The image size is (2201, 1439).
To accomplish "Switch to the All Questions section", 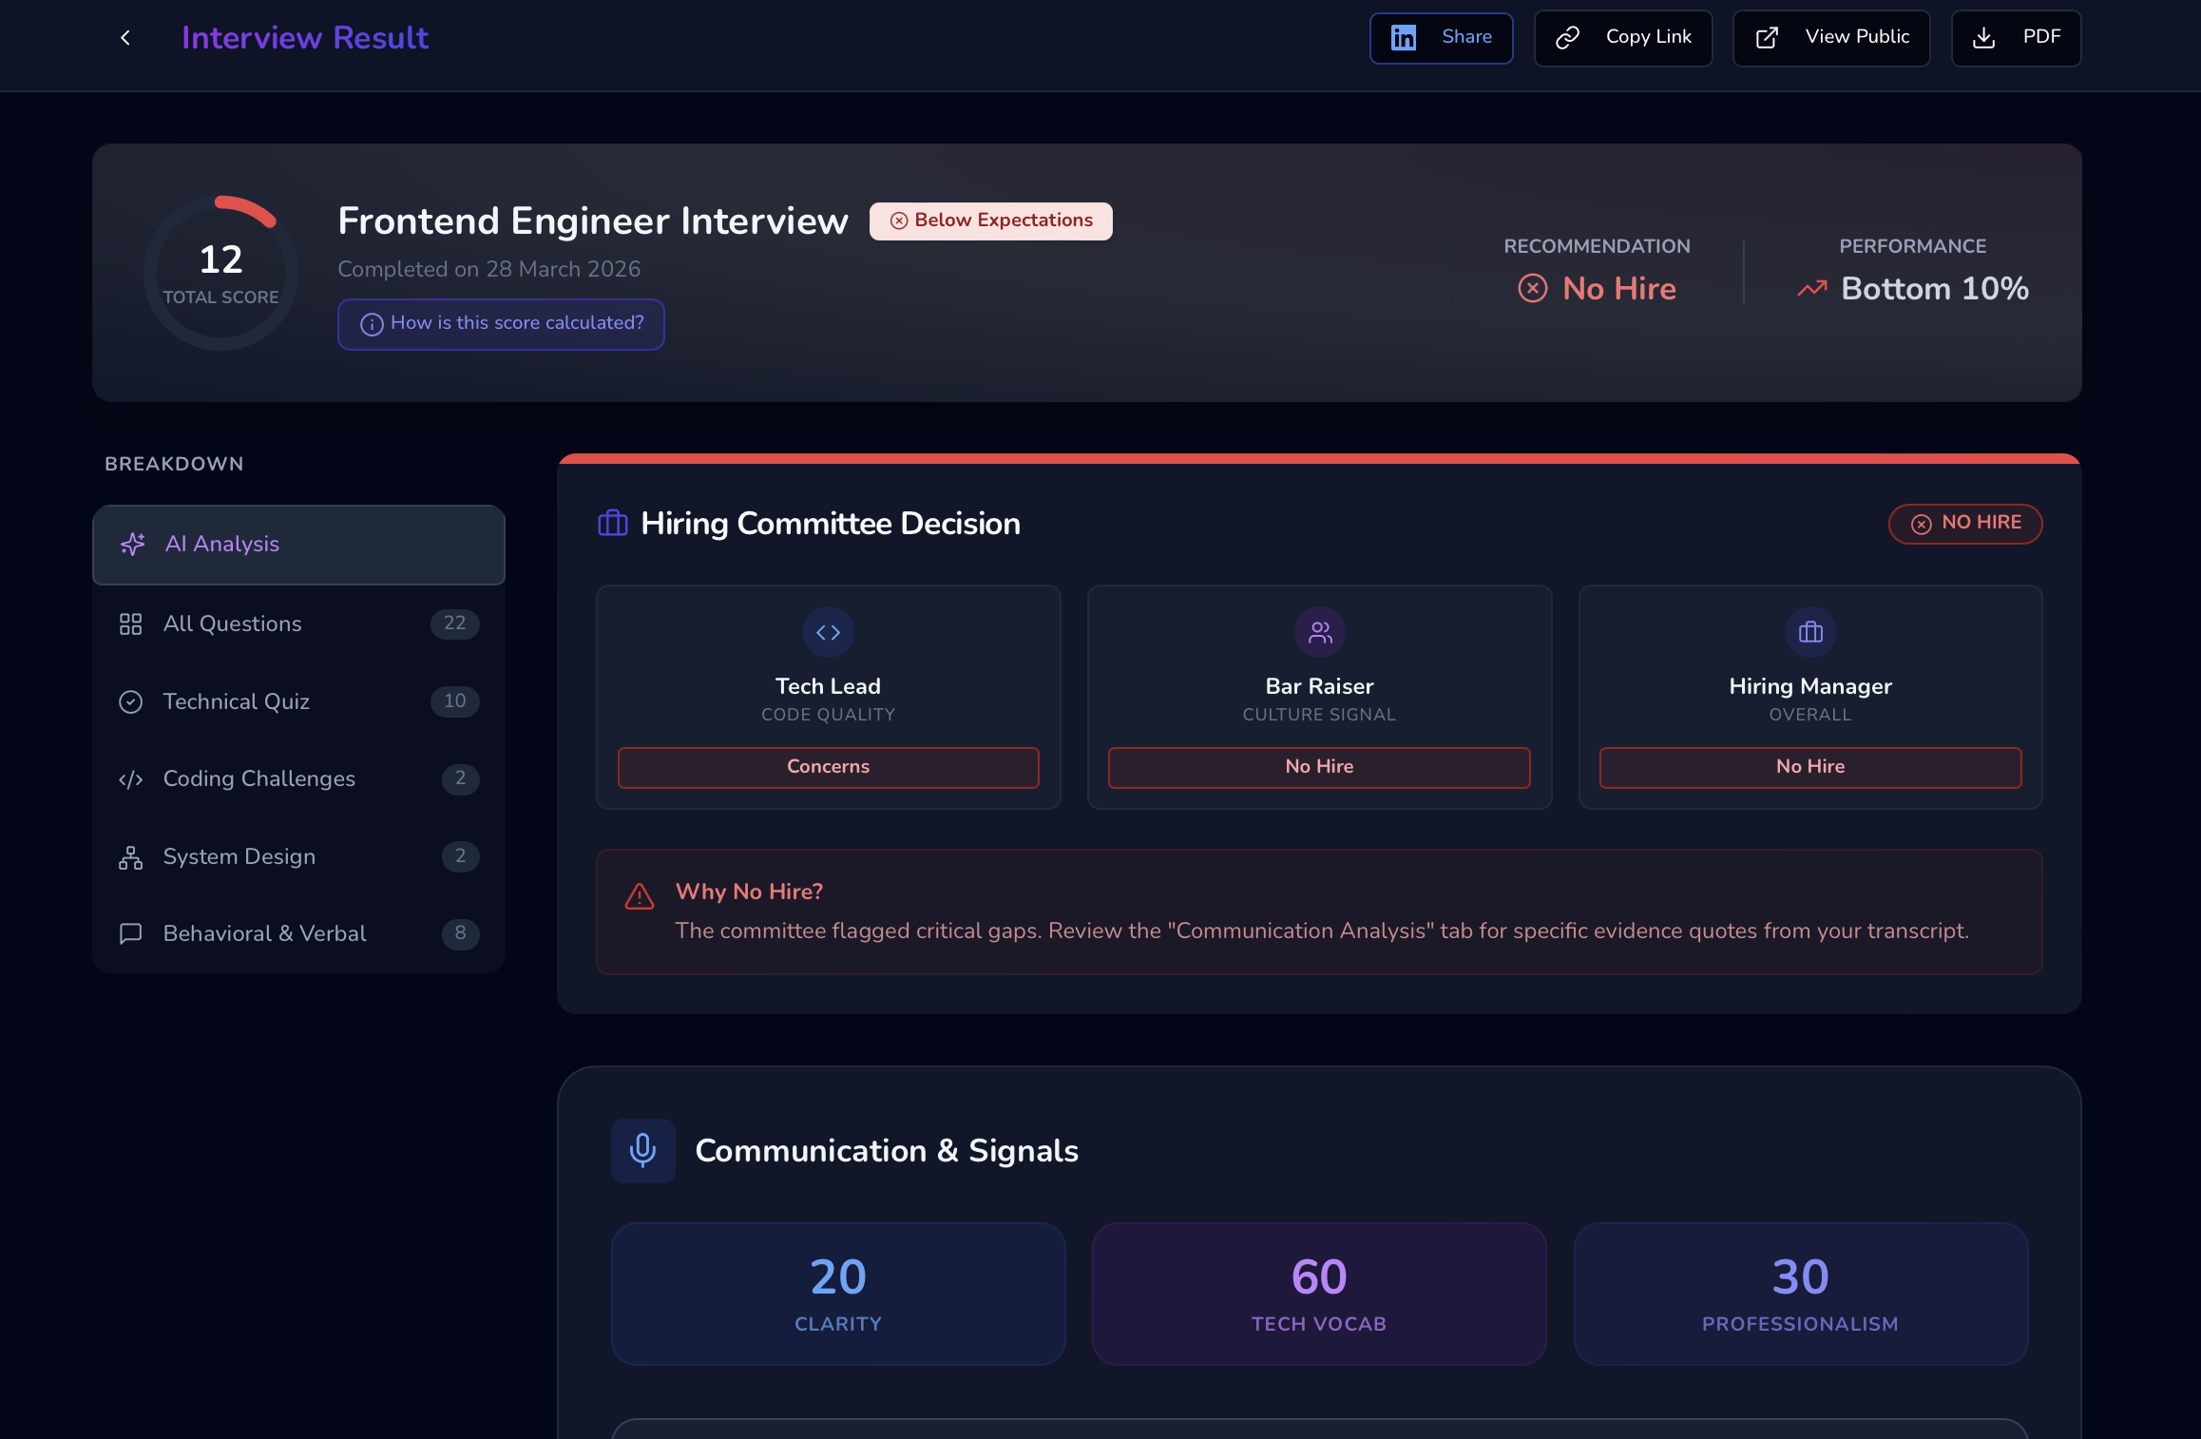I will pyautogui.click(x=231, y=624).
